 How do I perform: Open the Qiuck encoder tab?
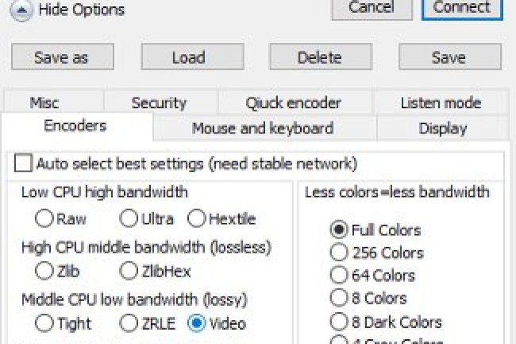click(293, 102)
